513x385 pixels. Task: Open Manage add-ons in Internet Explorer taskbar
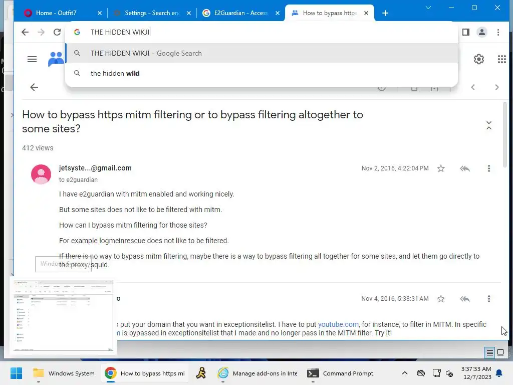(258, 373)
